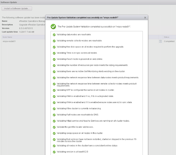
Task: Click text 'Validating version is at least 6.2.0'
Action: [72, 152]
